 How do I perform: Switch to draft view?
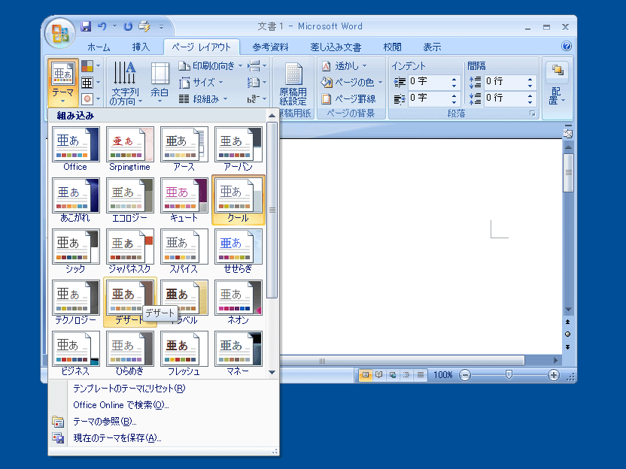420,375
